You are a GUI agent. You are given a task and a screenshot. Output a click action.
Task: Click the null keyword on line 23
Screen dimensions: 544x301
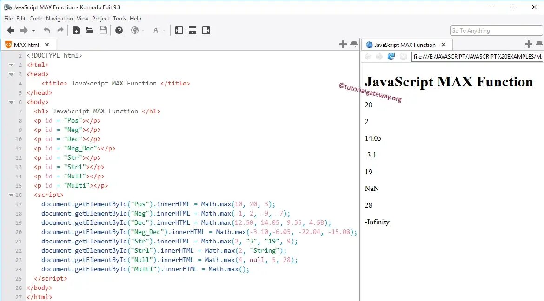tap(257, 260)
